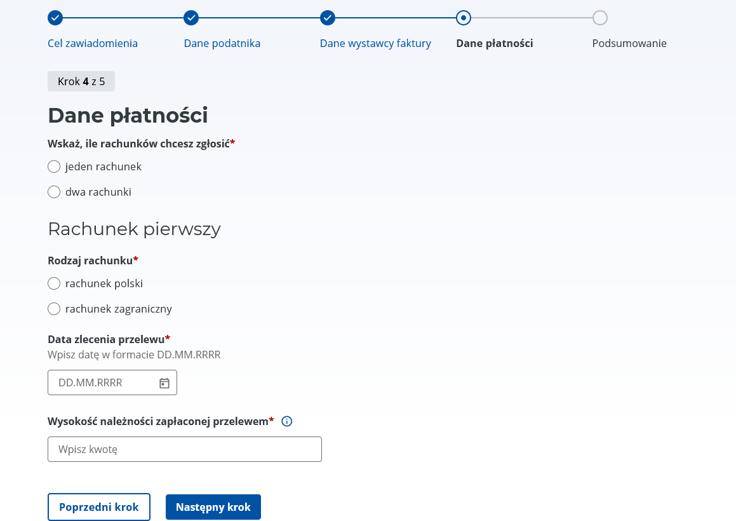The width and height of the screenshot is (736, 521).
Task: Choose "rachunek zagraniczny" account type
Action: tap(54, 309)
